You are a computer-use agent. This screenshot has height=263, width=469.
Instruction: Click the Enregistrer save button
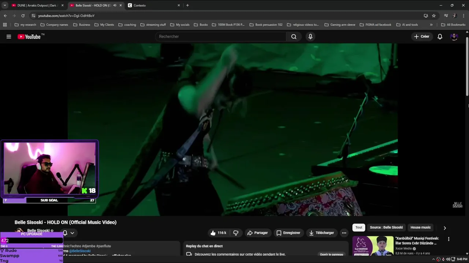coord(288,233)
